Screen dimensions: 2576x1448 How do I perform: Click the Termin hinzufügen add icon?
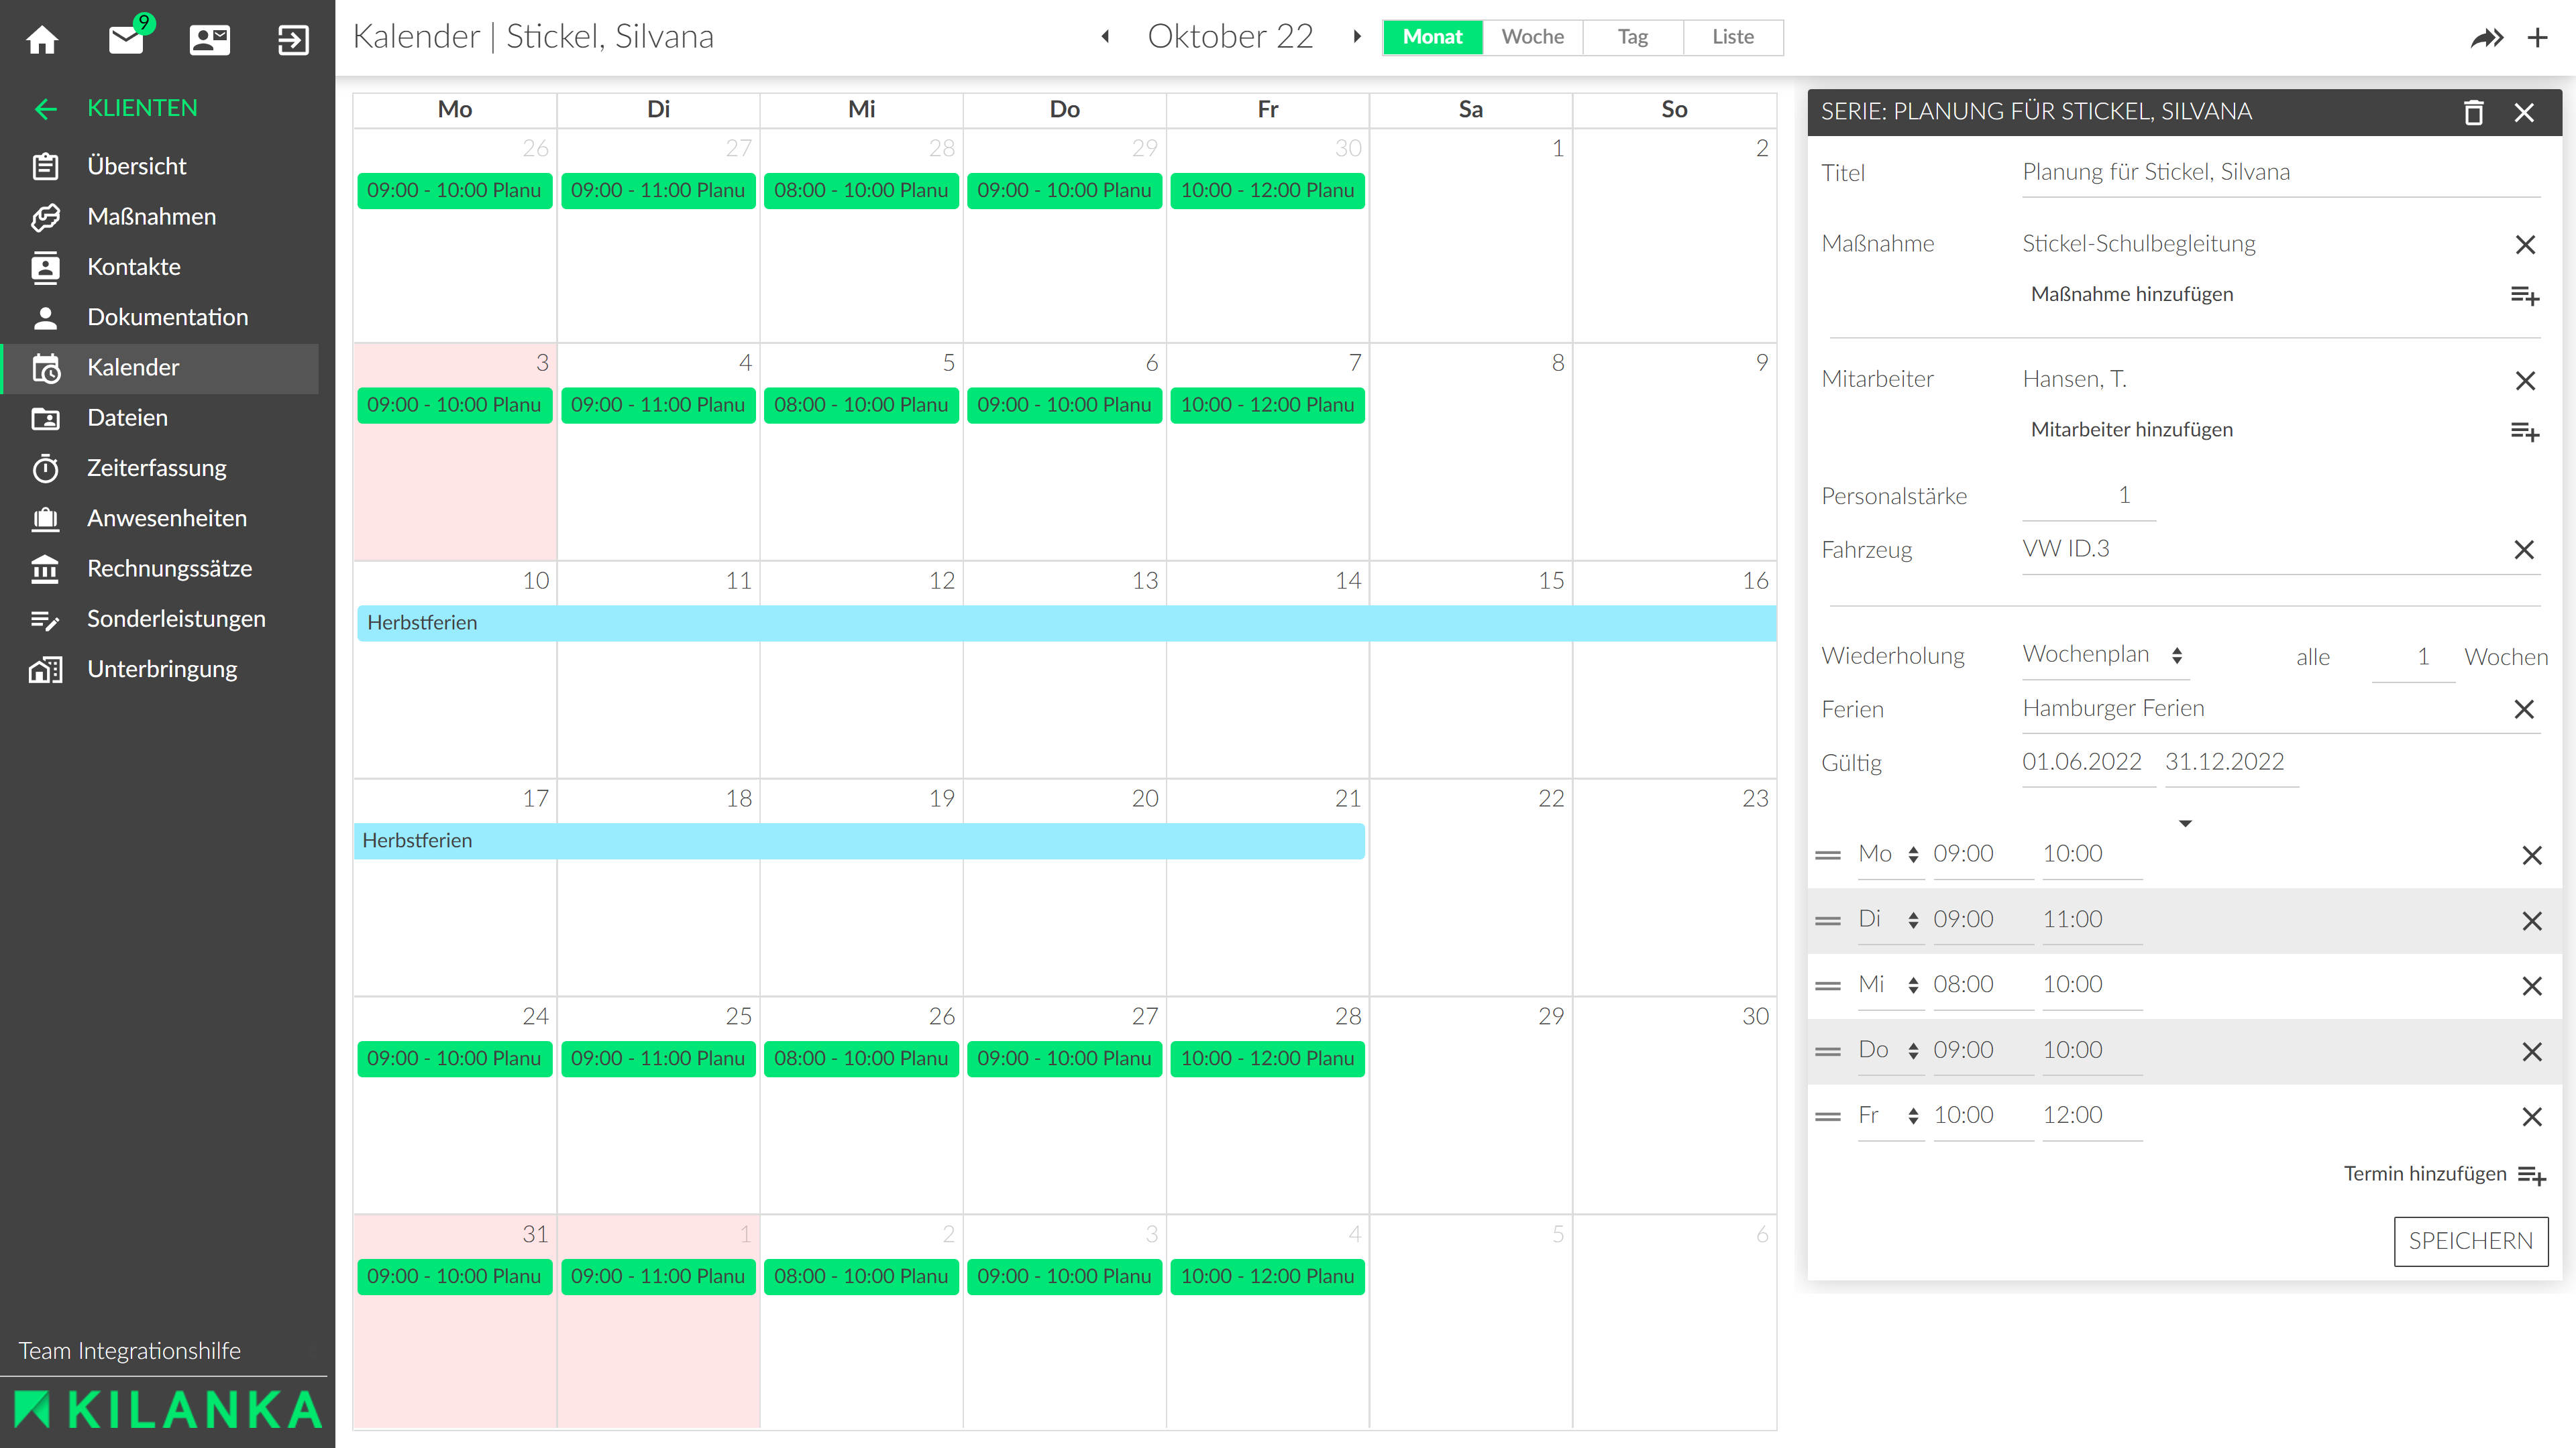point(2532,1176)
